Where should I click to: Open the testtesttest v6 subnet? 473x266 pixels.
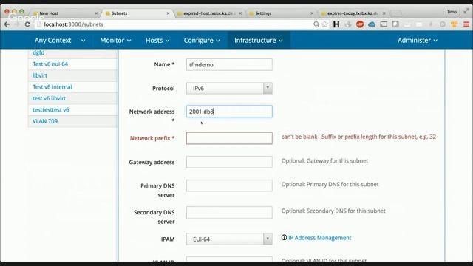[51, 110]
